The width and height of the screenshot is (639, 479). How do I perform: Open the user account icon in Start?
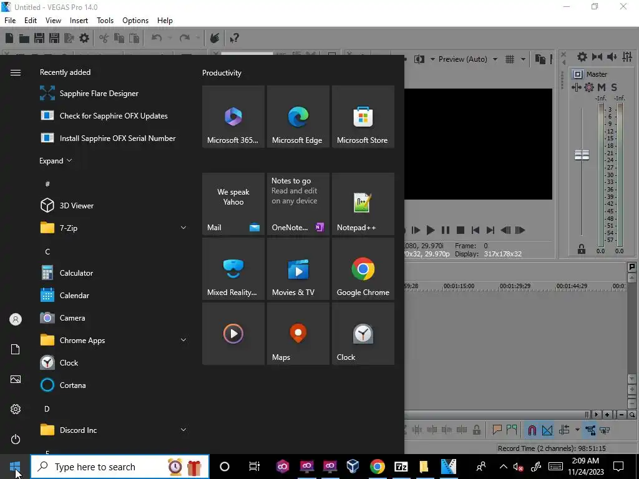coord(16,319)
